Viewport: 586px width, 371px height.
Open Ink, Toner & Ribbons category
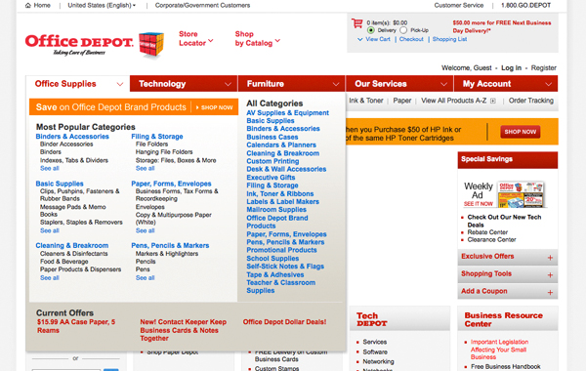point(280,194)
